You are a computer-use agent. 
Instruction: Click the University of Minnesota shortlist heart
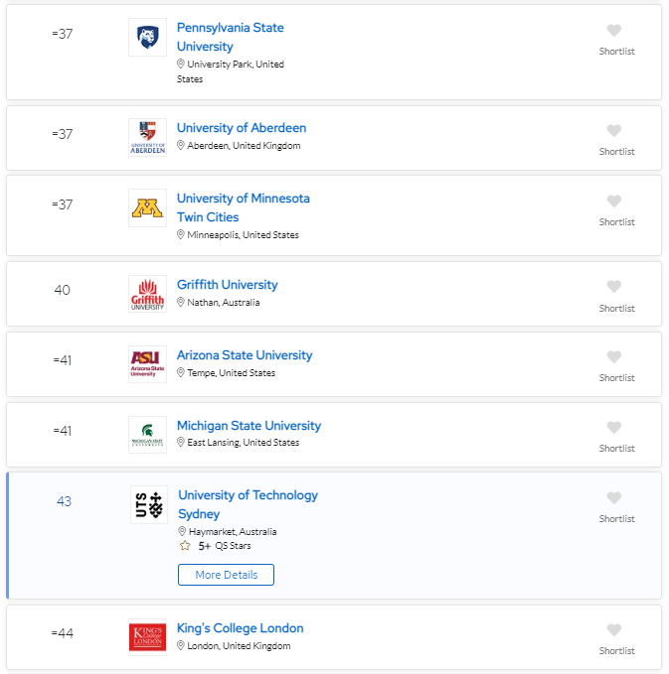coord(614,201)
